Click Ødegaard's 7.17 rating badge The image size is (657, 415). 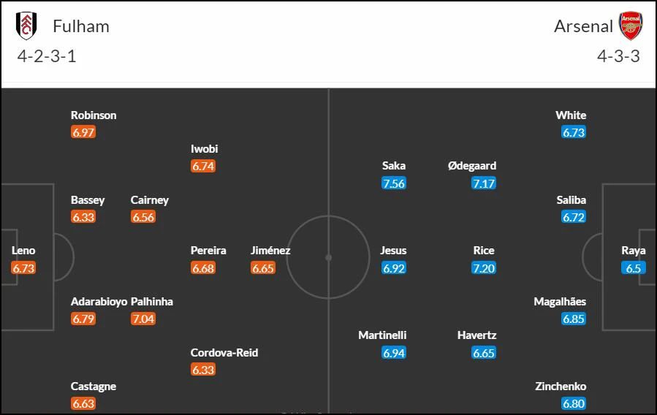484,183
